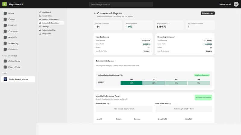241x135 pixels.
Task: Click the New/Ret column header
Action: tap(188, 119)
